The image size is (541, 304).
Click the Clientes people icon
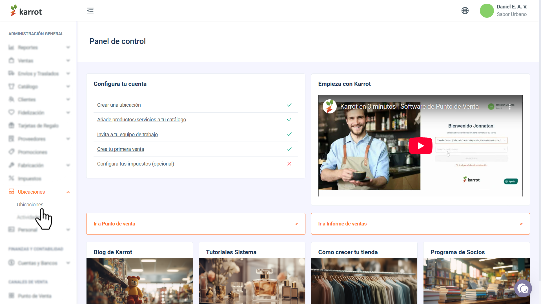(x=11, y=99)
